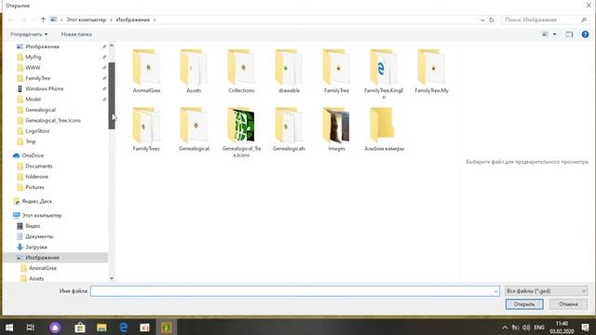Click Этот компьютер in breadcrumb path
596x335 pixels.
pyautogui.click(x=87, y=20)
